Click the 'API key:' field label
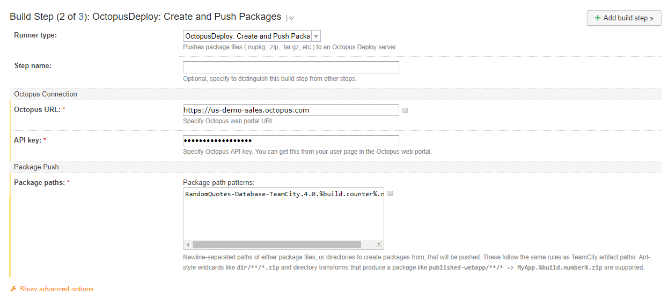Screen dimensions: 668x291 click(28, 140)
